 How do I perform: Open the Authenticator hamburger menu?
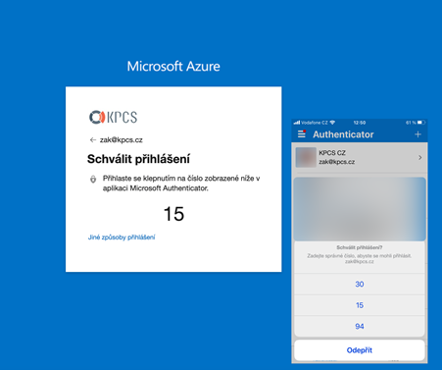pos(302,133)
